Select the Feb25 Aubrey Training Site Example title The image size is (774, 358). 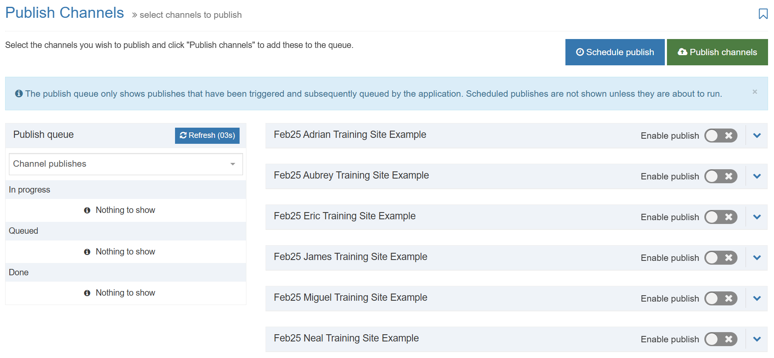351,176
